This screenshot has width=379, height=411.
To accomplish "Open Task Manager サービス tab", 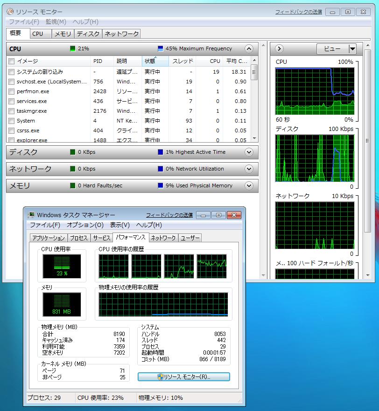I will coord(102,238).
